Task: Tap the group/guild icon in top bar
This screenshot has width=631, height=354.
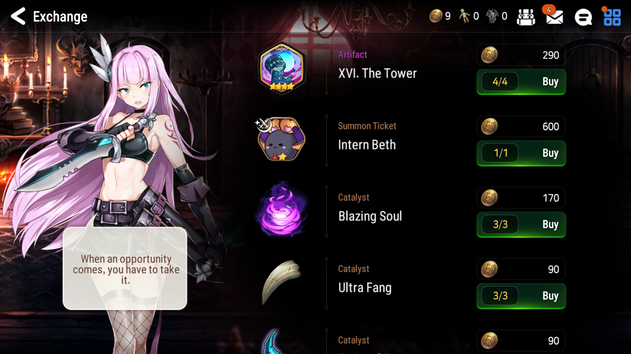Action: coord(526,17)
